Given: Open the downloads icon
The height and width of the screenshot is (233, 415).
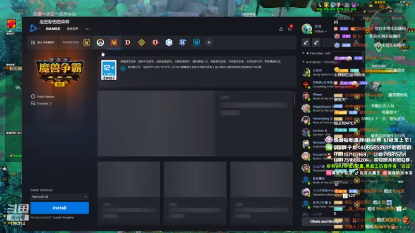Looking at the screenshot, I should pos(281,28).
